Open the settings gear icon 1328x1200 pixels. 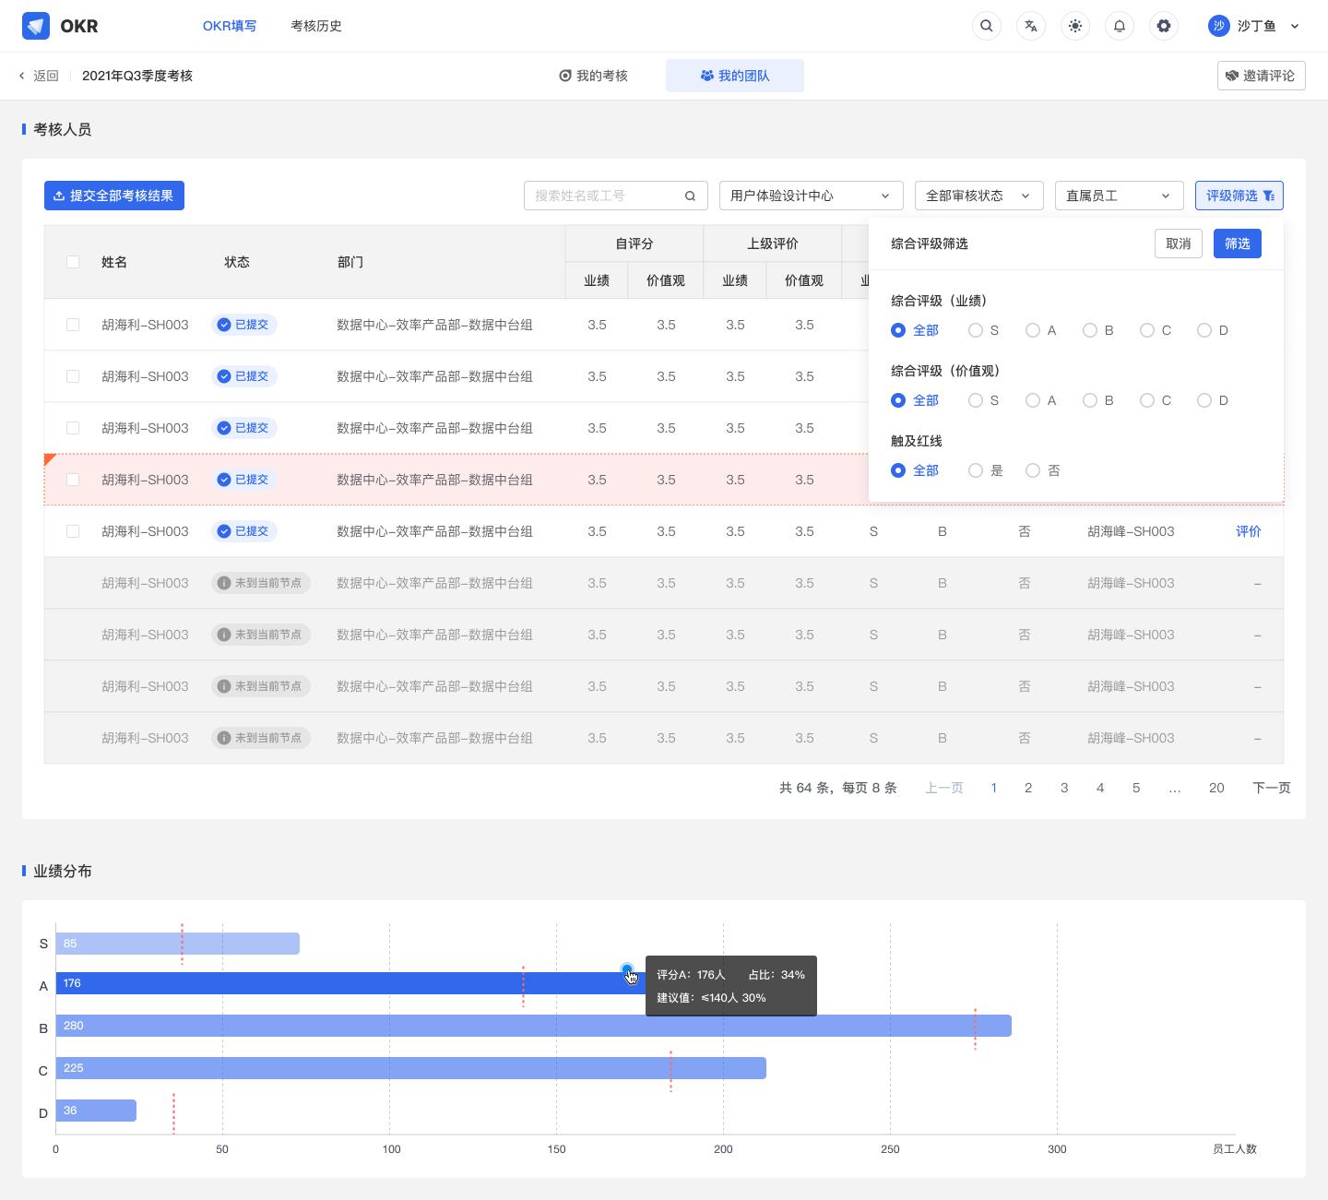click(x=1163, y=26)
